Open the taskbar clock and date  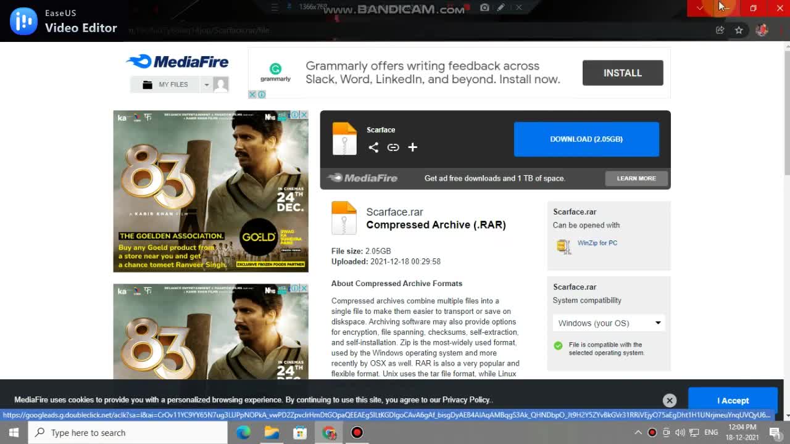742,432
